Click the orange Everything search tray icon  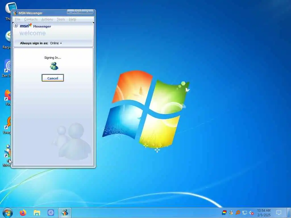coord(238,213)
